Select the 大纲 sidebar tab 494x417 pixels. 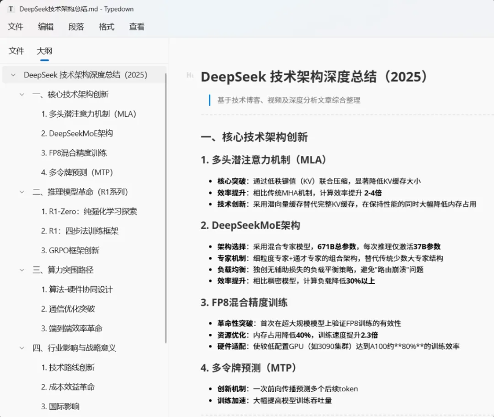pyautogui.click(x=44, y=51)
